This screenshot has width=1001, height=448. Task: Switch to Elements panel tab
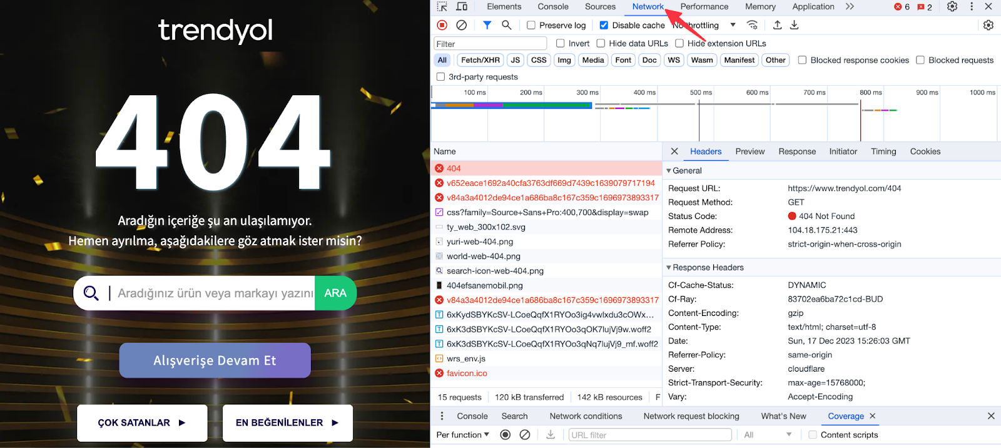pyautogui.click(x=504, y=7)
